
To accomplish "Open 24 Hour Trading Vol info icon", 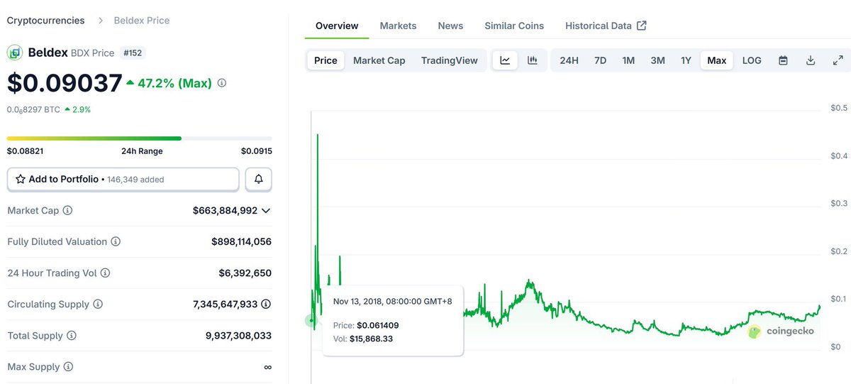I will [106, 273].
